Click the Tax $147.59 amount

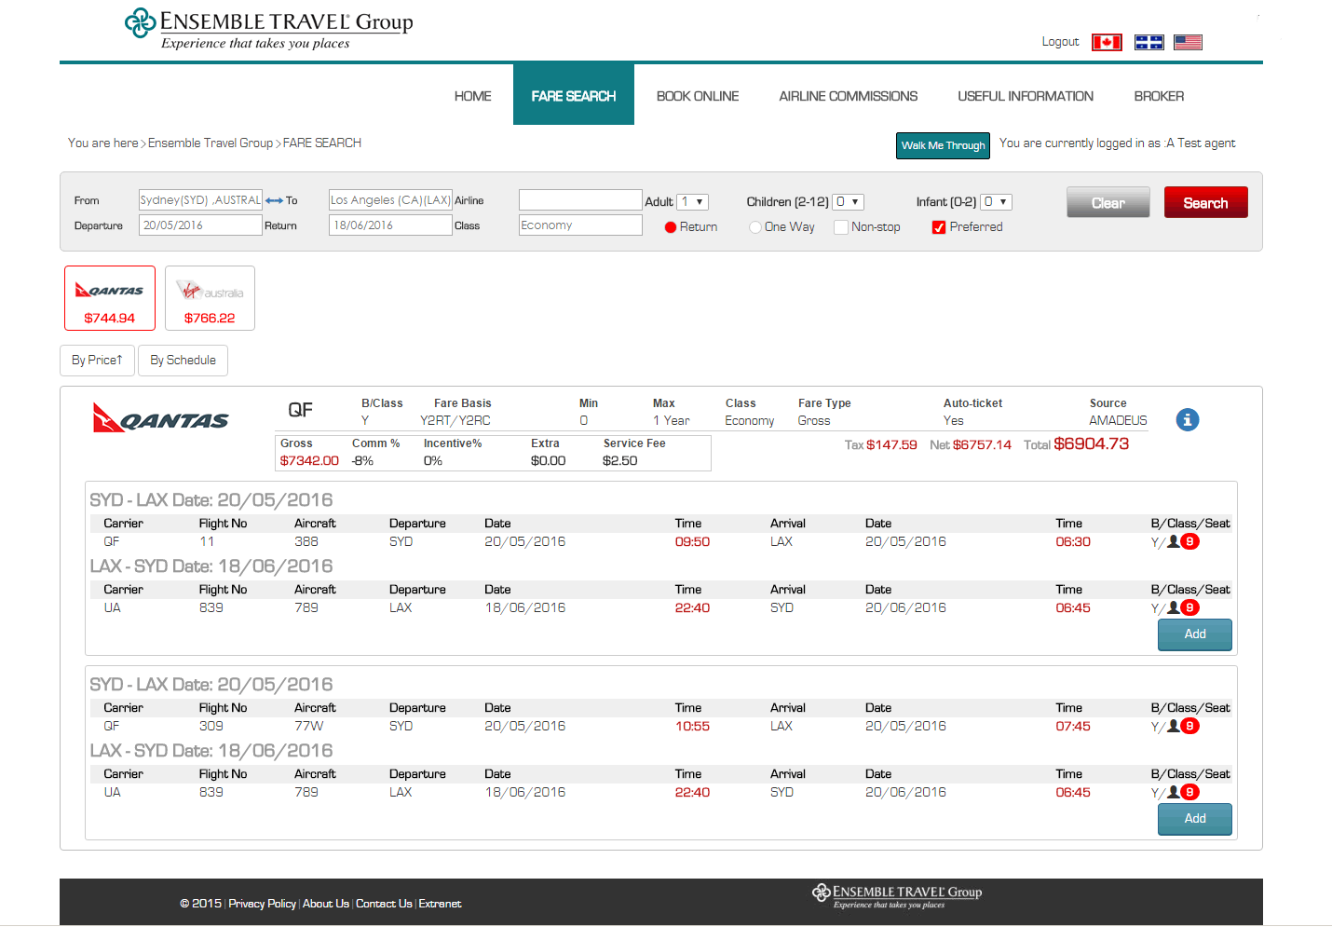point(891,445)
